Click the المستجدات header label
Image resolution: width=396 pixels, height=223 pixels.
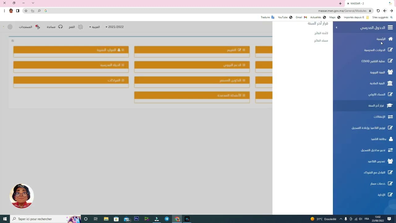click(x=25, y=27)
